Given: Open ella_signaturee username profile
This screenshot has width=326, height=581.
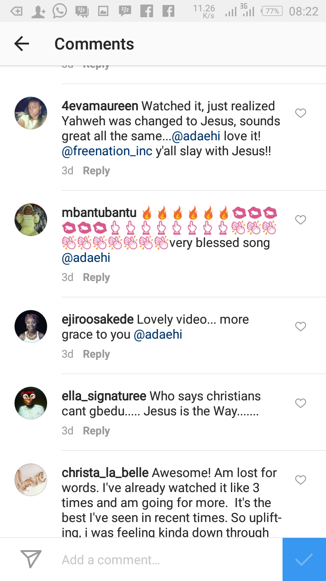Looking at the screenshot, I should [x=104, y=396].
